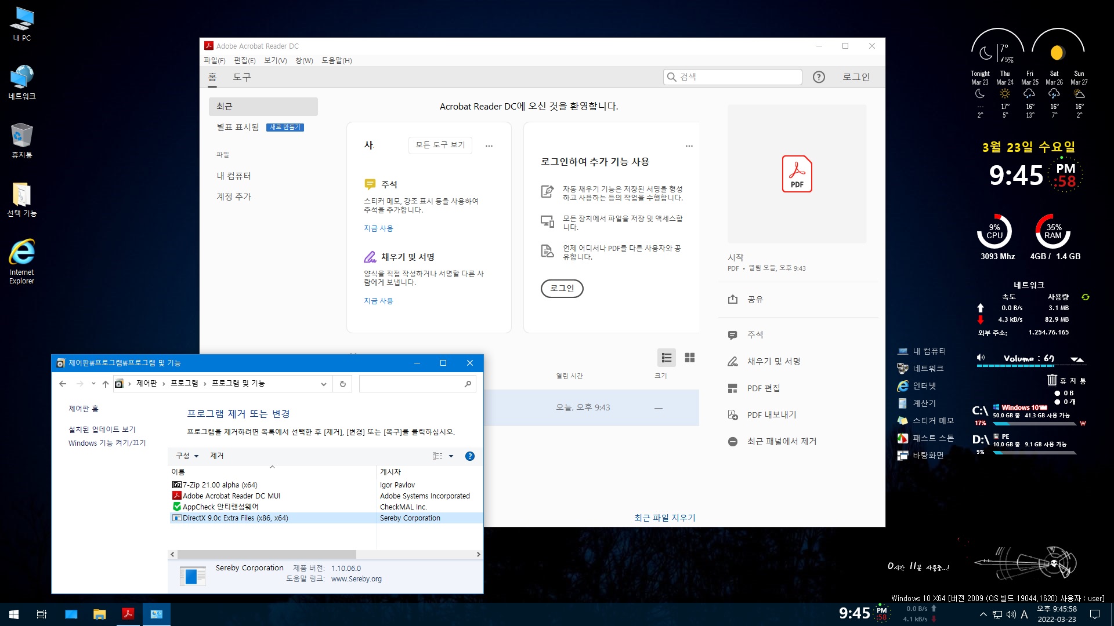Open Task View on the taskbar
1114x626 pixels.
pyautogui.click(x=42, y=614)
